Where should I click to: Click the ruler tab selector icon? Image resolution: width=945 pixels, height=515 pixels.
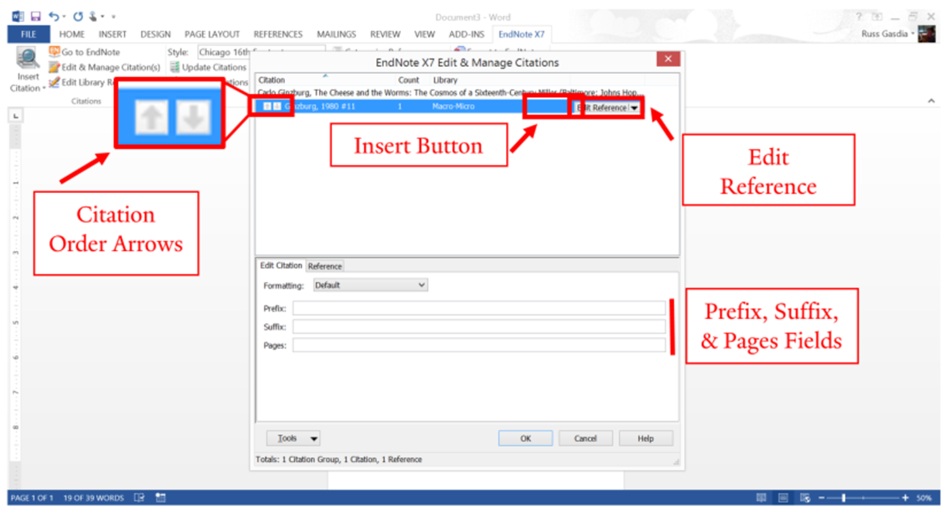pos(16,115)
